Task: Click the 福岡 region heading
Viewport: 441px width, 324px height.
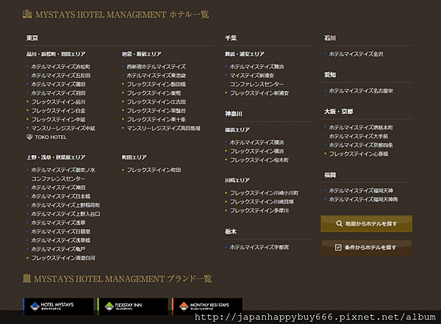Action: click(330, 175)
